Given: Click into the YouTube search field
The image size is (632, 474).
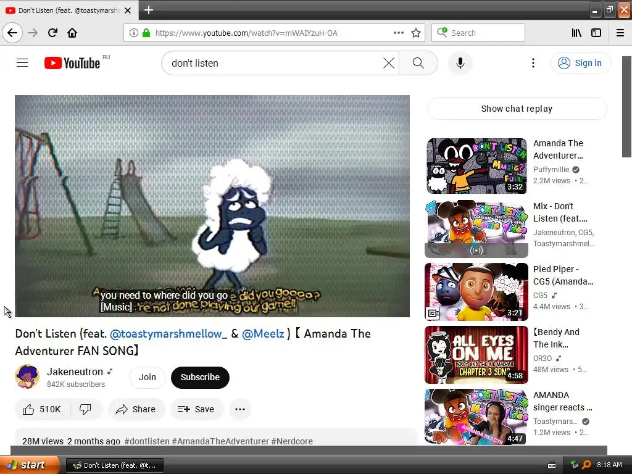Looking at the screenshot, I should pyautogui.click(x=274, y=63).
